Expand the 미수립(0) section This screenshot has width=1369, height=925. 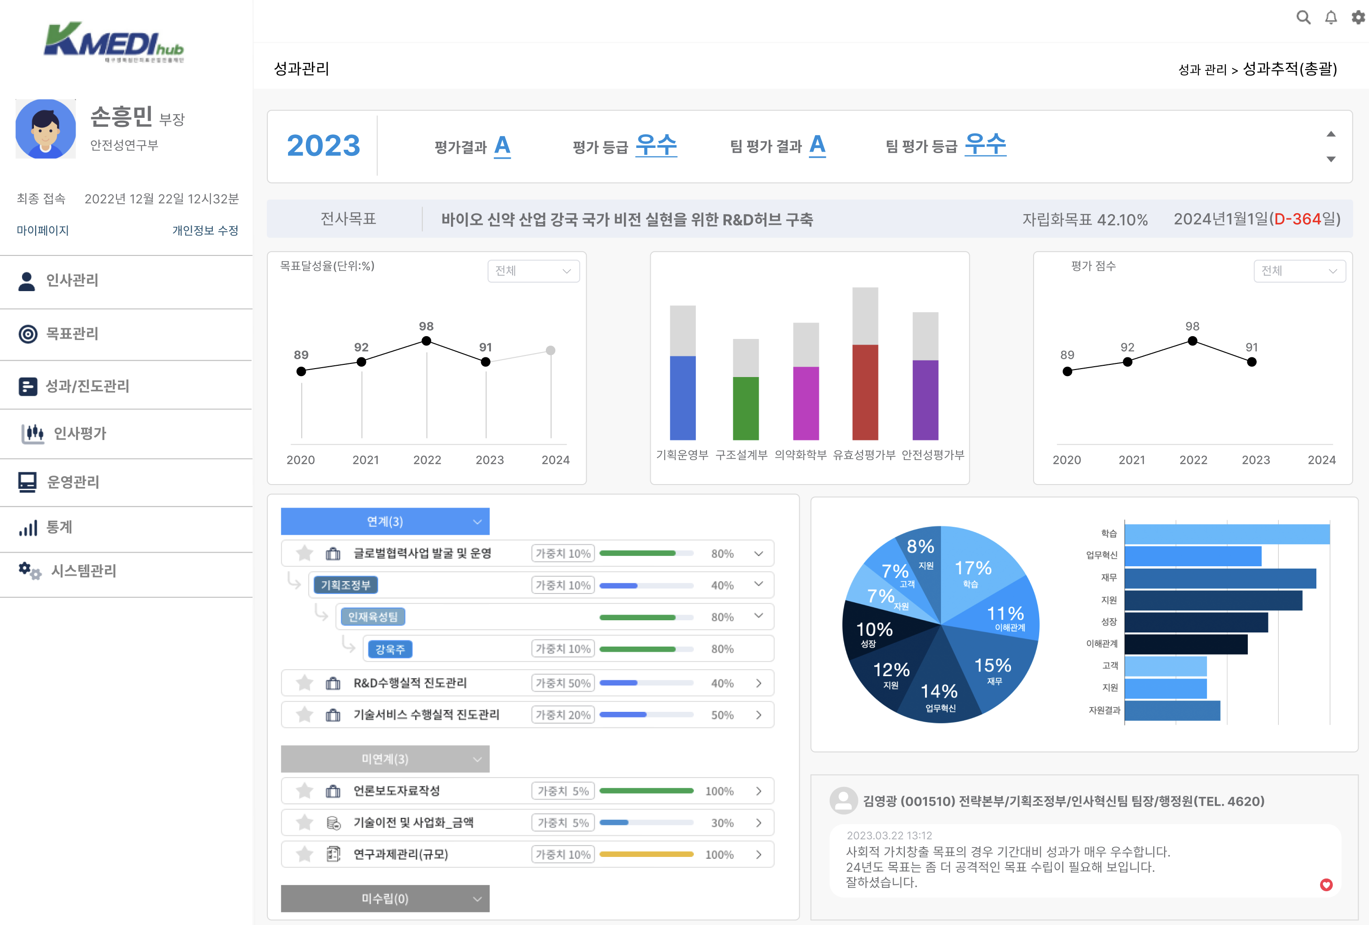coord(385,899)
